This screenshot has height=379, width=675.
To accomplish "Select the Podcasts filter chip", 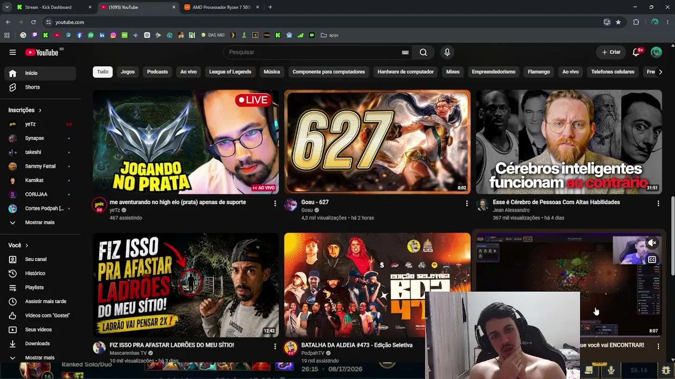I will click(158, 72).
